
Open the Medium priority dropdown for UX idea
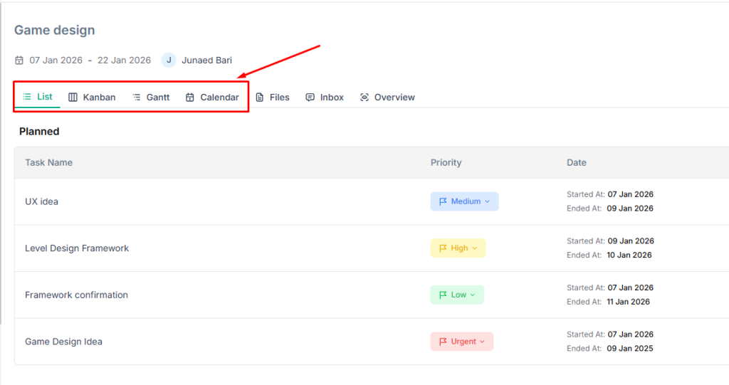pos(488,202)
